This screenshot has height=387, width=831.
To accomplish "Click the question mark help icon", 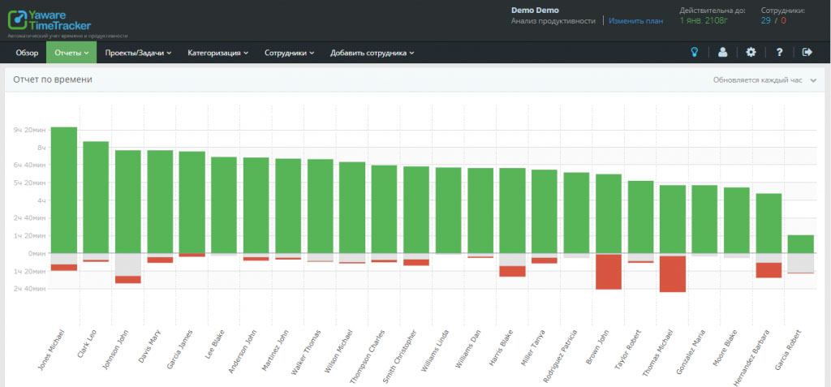I will 779,53.
